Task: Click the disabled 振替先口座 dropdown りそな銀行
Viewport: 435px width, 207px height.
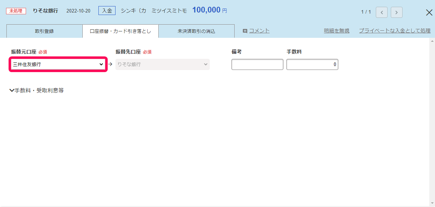Action: pos(163,64)
